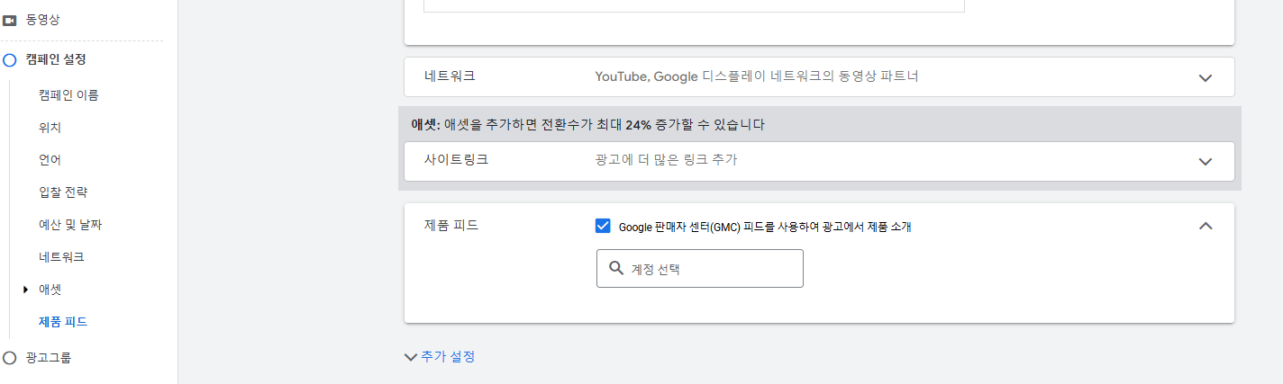Click the chevron next to 추가 설정

click(x=411, y=357)
